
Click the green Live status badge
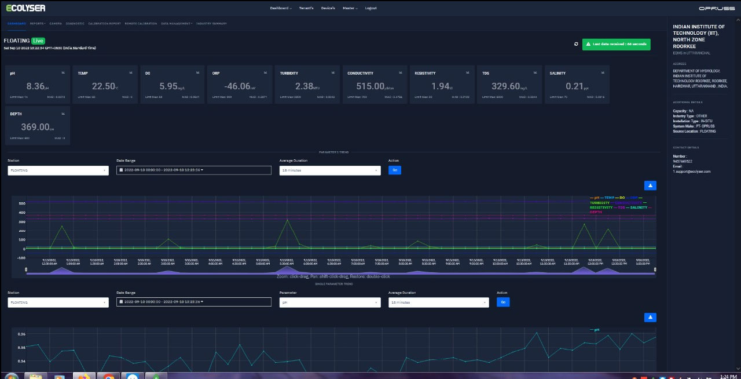(x=38, y=41)
